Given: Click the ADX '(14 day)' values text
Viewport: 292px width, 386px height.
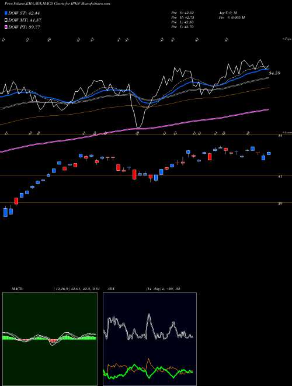Looking at the screenshot, I should point(164,289).
